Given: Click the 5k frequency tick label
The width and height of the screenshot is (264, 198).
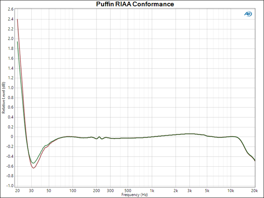Looking at the screenshot, I should click(x=207, y=191).
